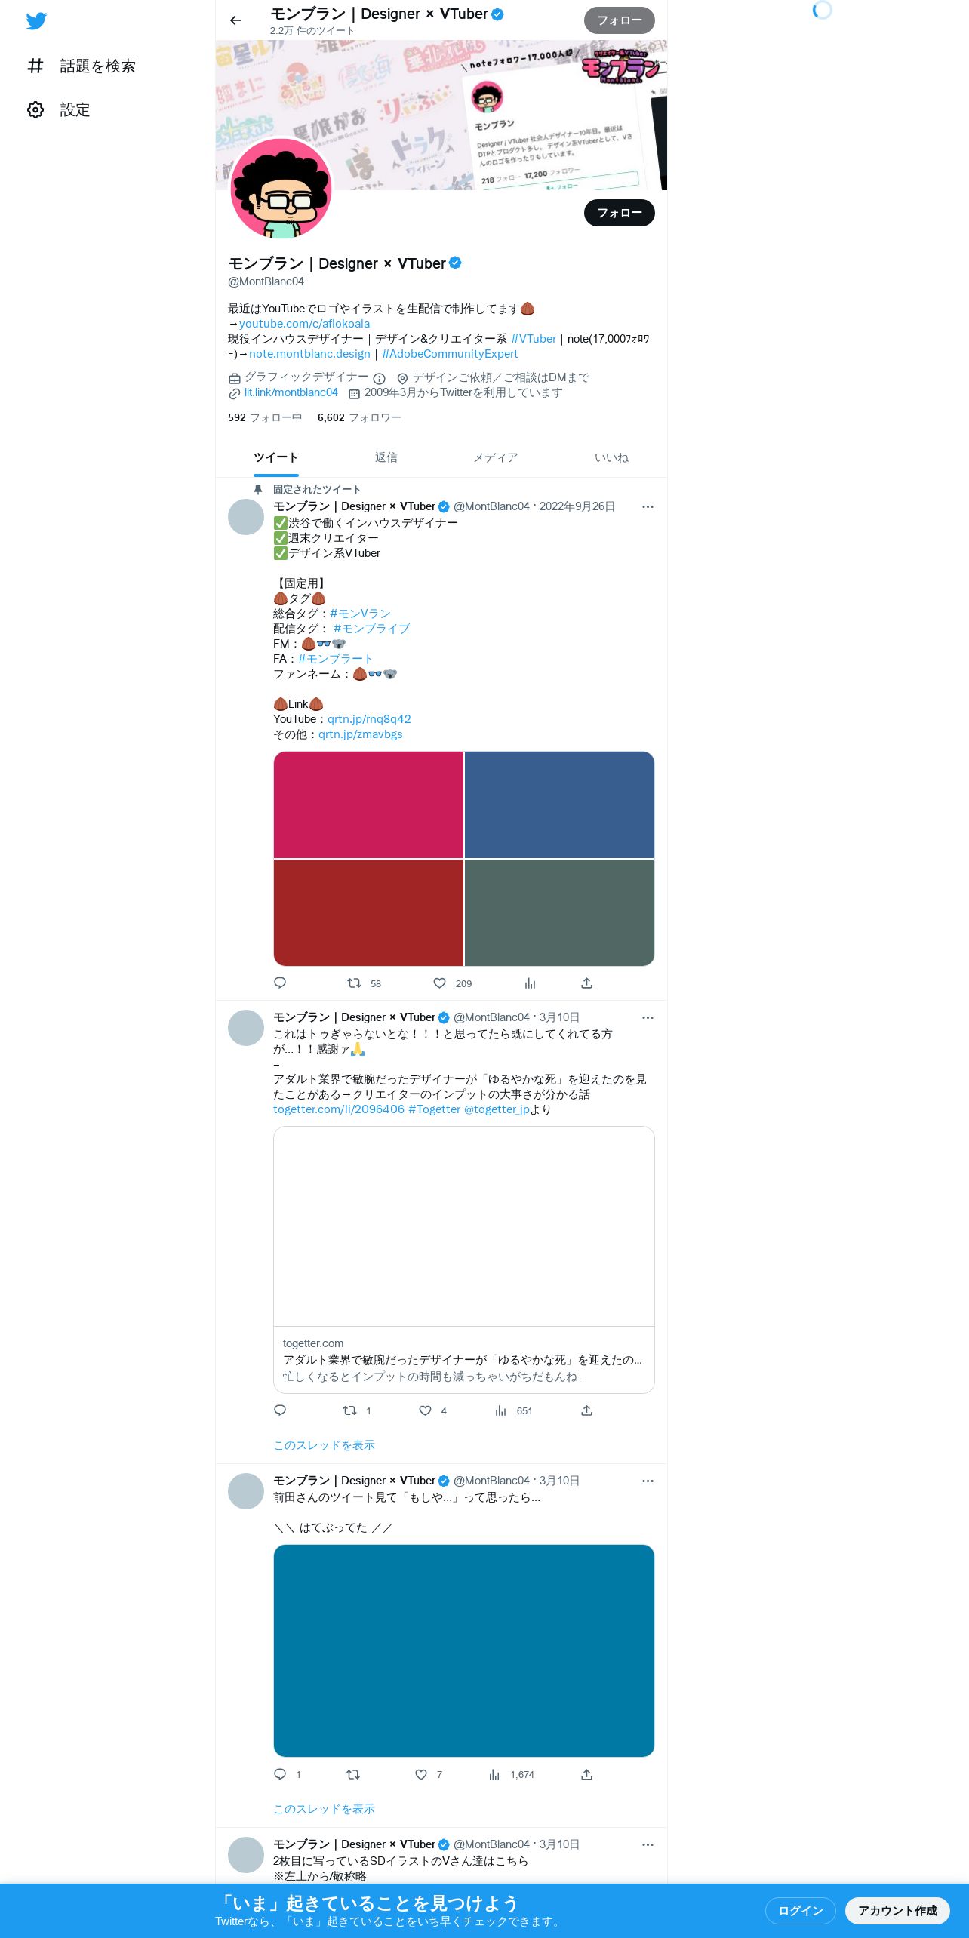969x1938 pixels.
Task: Switch to the メディア tab
Action: pos(495,457)
